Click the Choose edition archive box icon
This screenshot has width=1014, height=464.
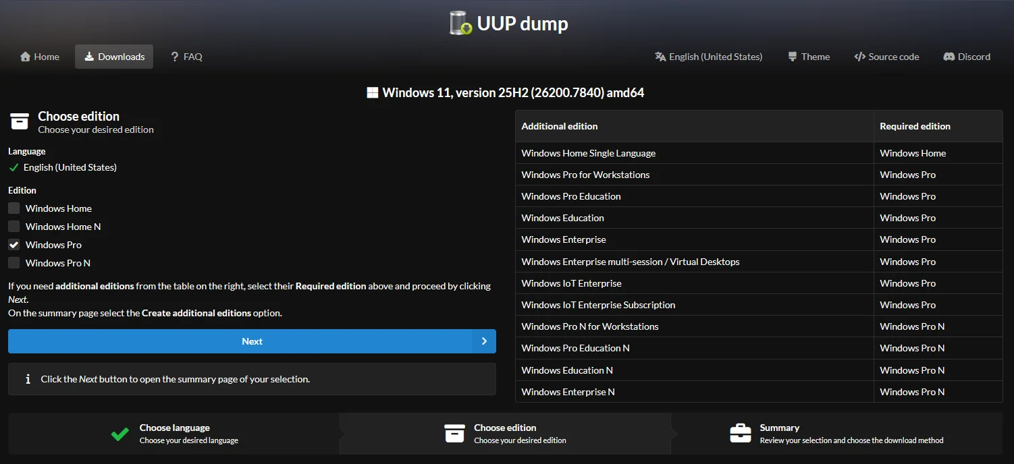20,121
